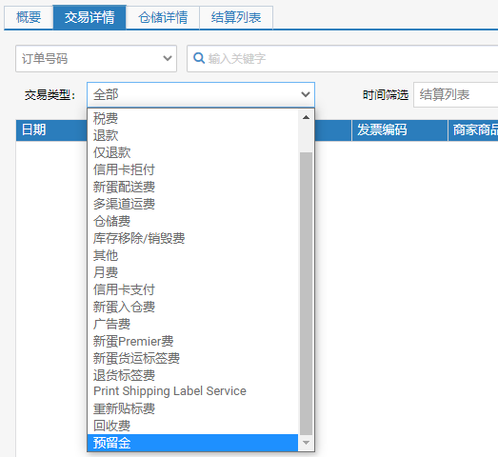Choose the highlighted 预留金 option

click(192, 443)
